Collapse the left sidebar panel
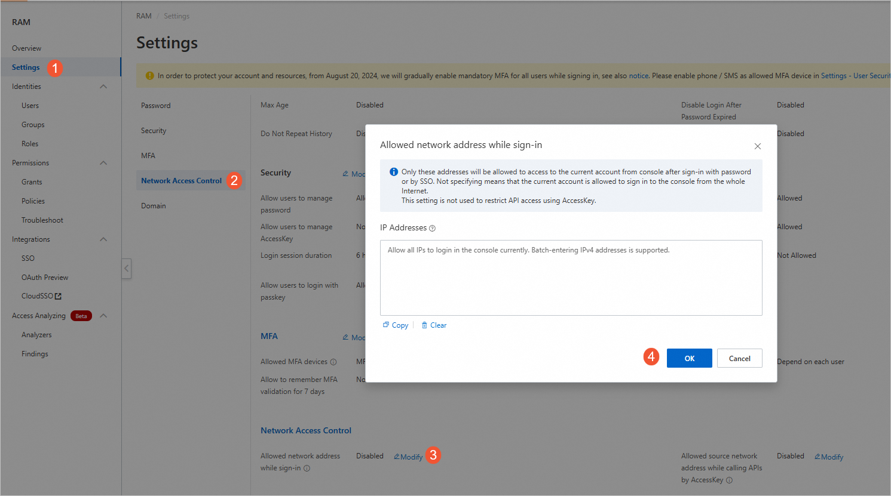 click(x=126, y=268)
